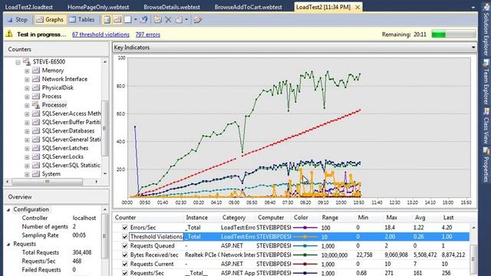Uncheck the Requests Current checkbox

(x=124, y=264)
